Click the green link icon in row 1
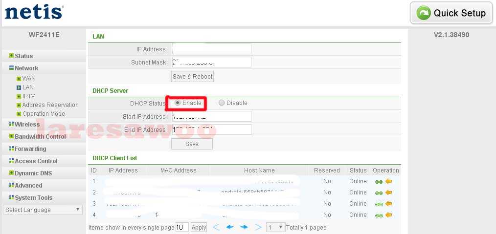Screen dimensions: 496x234 (379, 181)
